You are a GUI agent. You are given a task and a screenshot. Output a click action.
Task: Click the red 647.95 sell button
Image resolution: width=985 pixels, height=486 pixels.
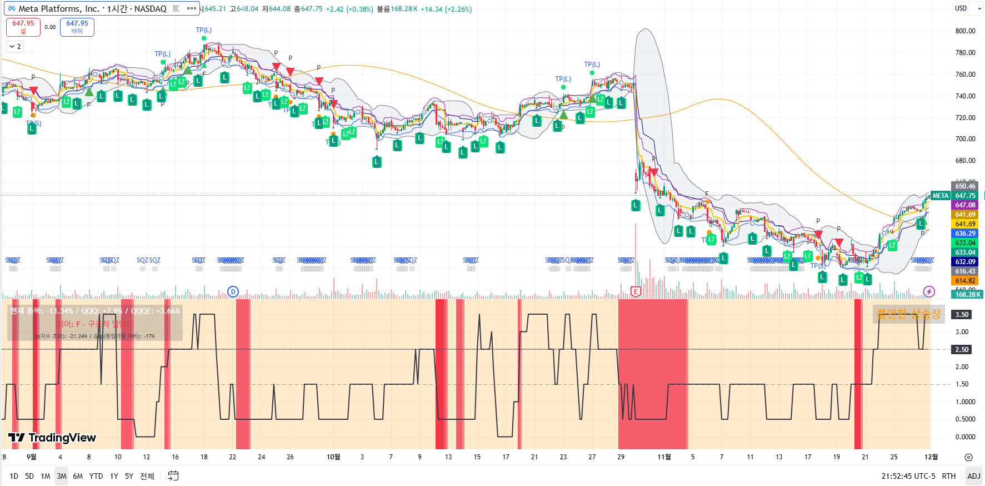point(23,27)
